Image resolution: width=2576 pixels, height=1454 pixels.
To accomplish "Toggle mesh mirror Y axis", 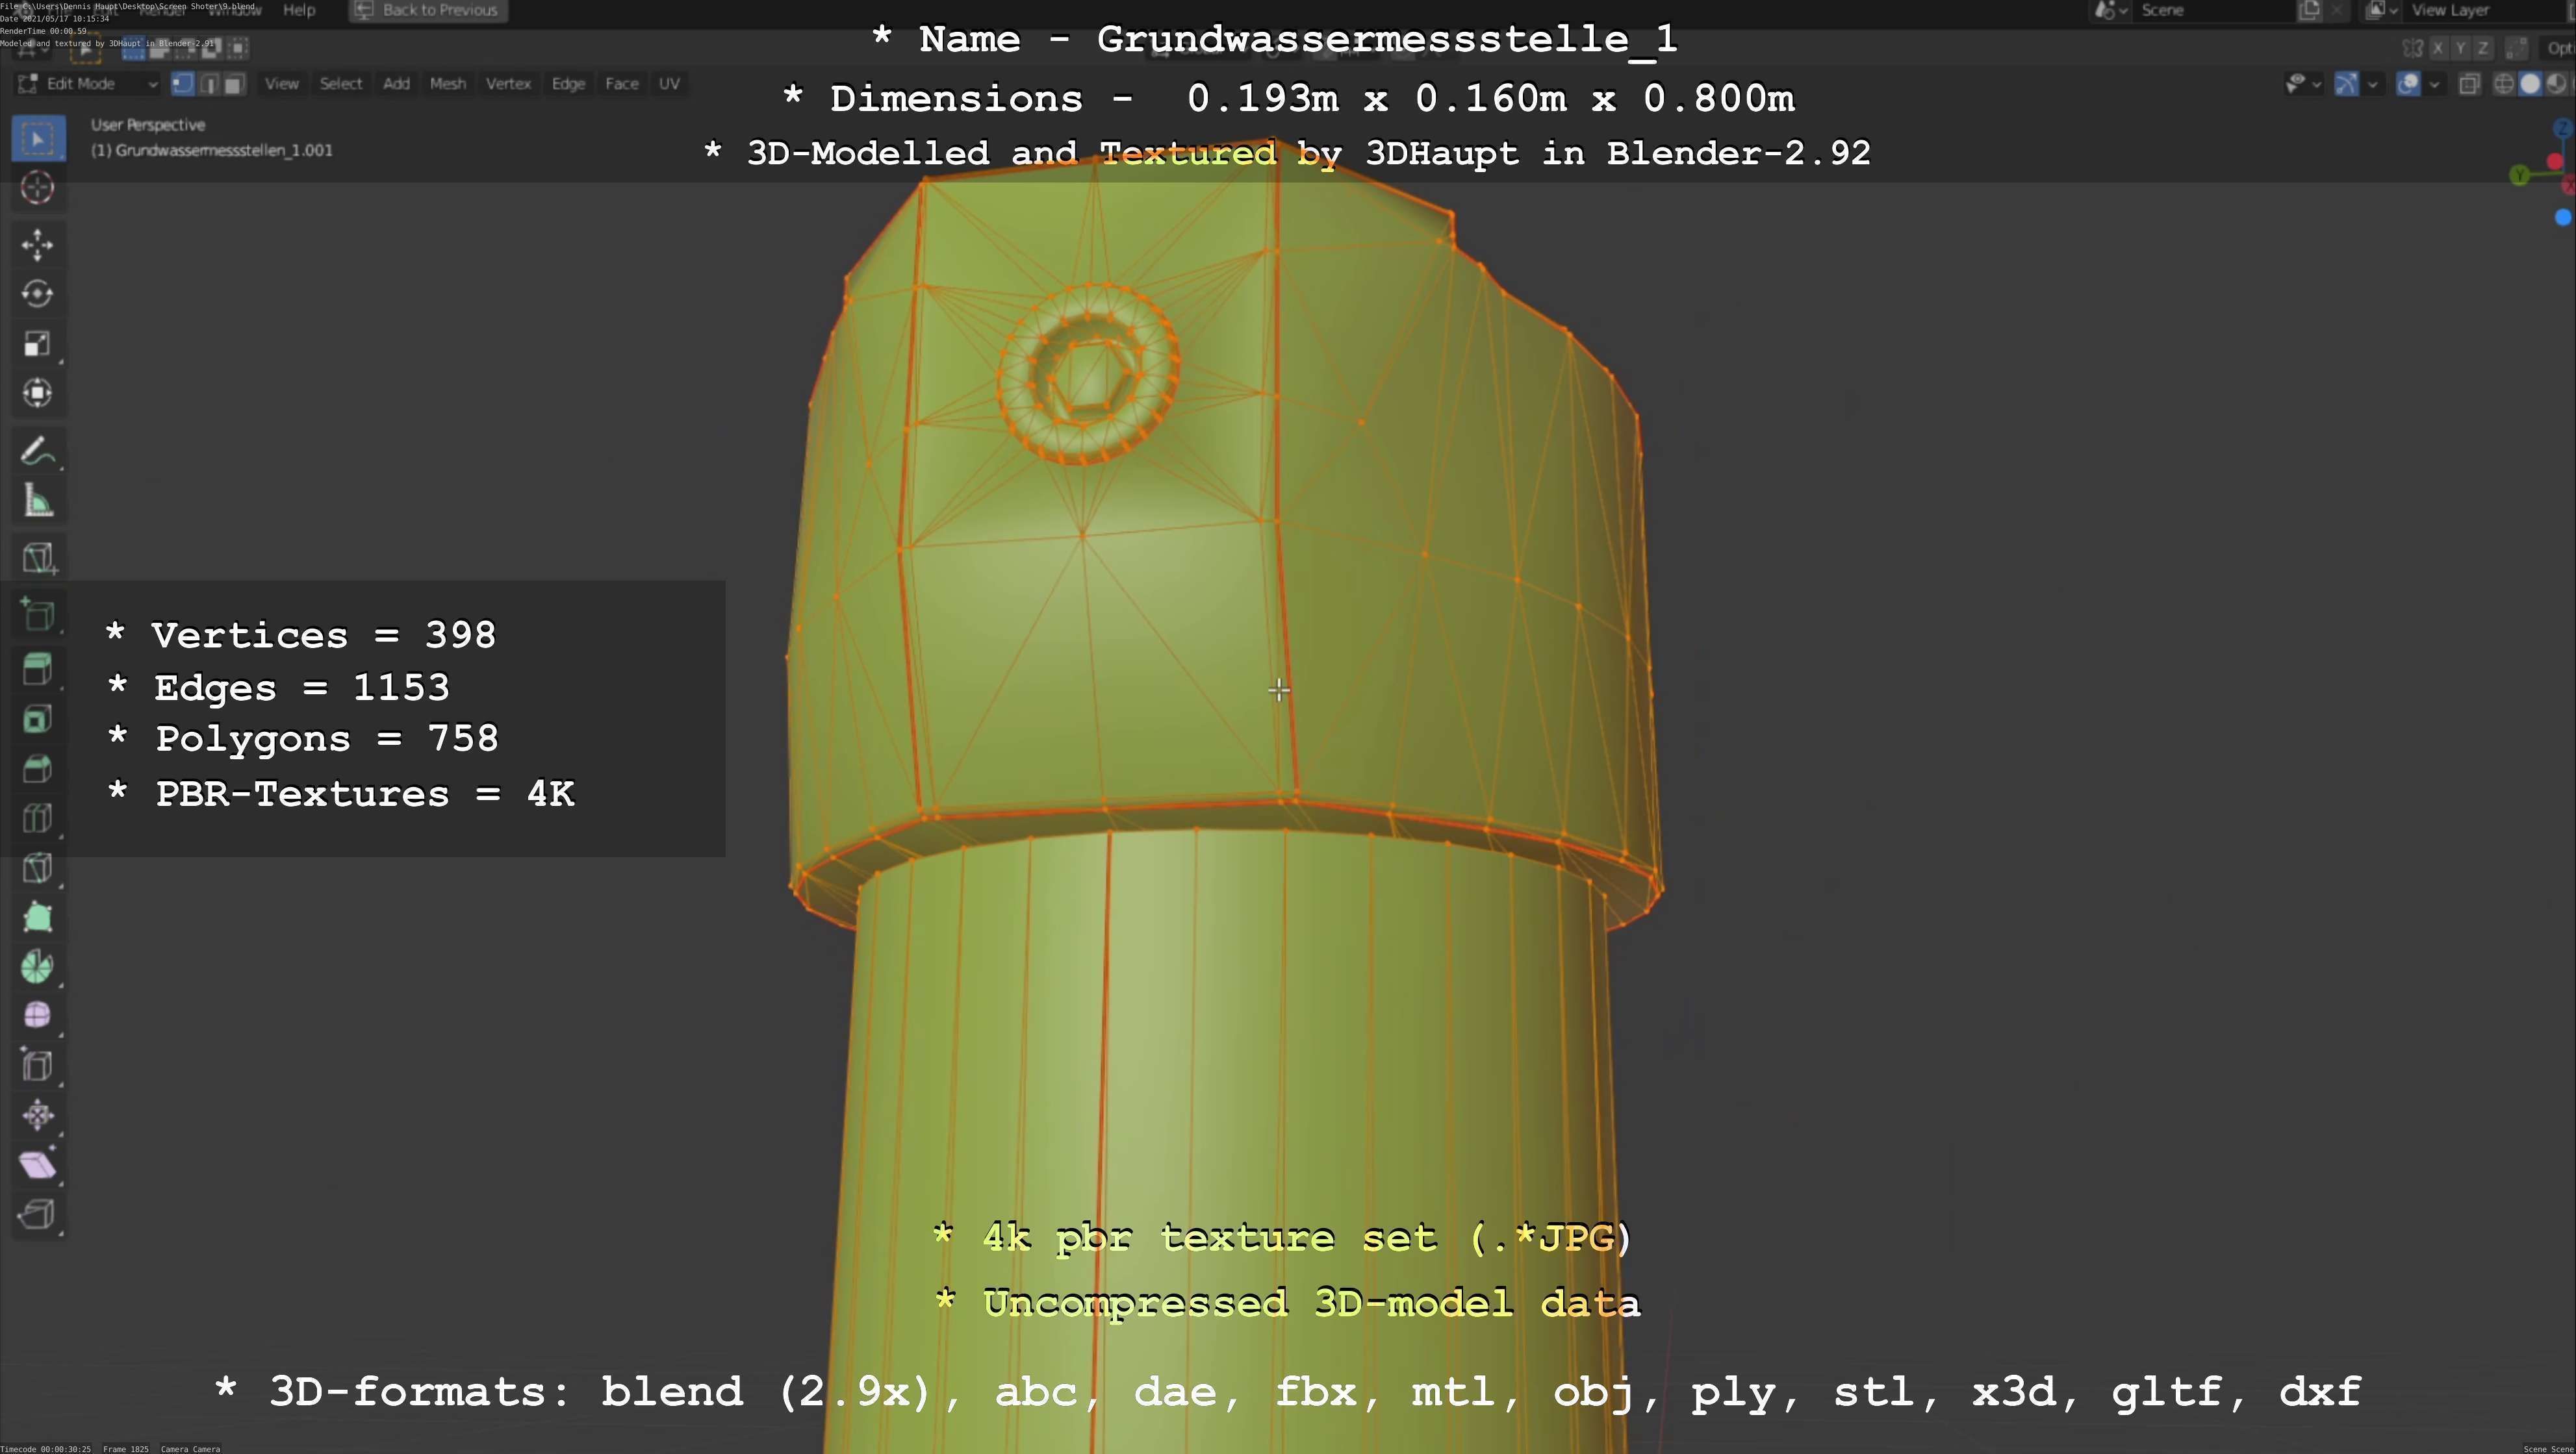I will [x=2460, y=48].
